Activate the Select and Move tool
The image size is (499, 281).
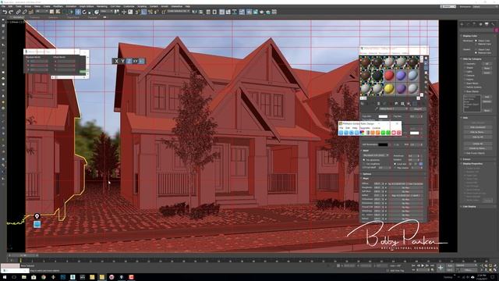tap(78, 12)
